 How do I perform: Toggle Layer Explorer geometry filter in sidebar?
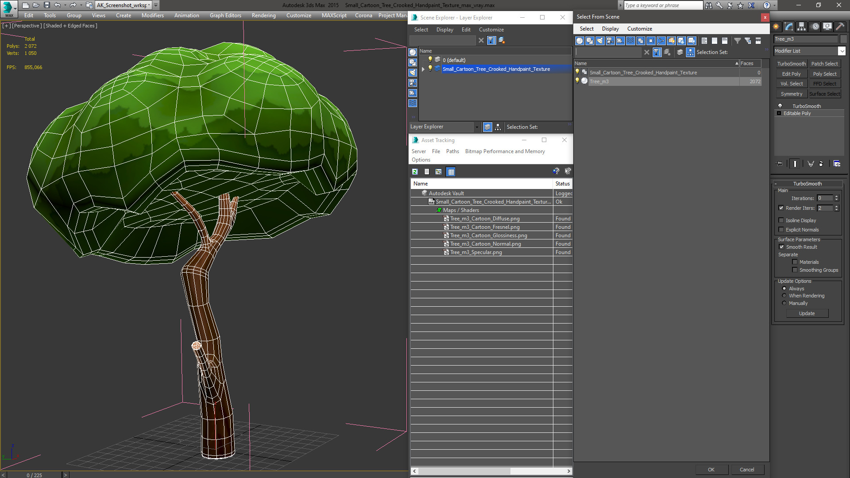pos(413,52)
